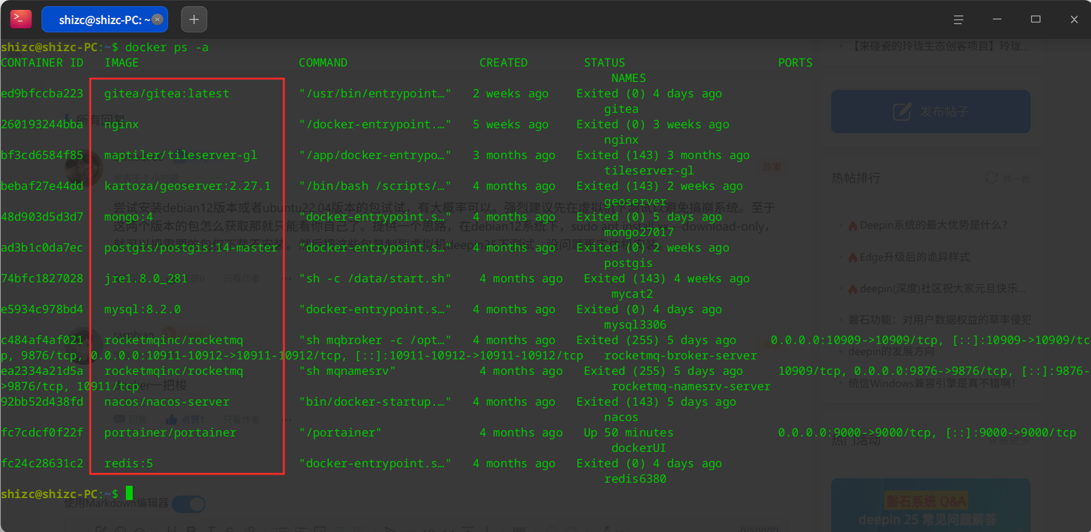Click command text "/portainer"

(x=340, y=433)
